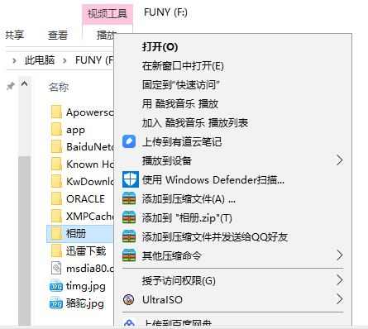The width and height of the screenshot is (368, 329).
Task: Click the 视频工具 contextual tab header
Action: click(x=108, y=13)
